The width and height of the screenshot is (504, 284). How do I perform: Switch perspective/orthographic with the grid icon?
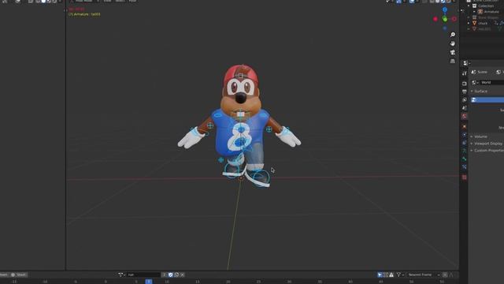coord(453,61)
